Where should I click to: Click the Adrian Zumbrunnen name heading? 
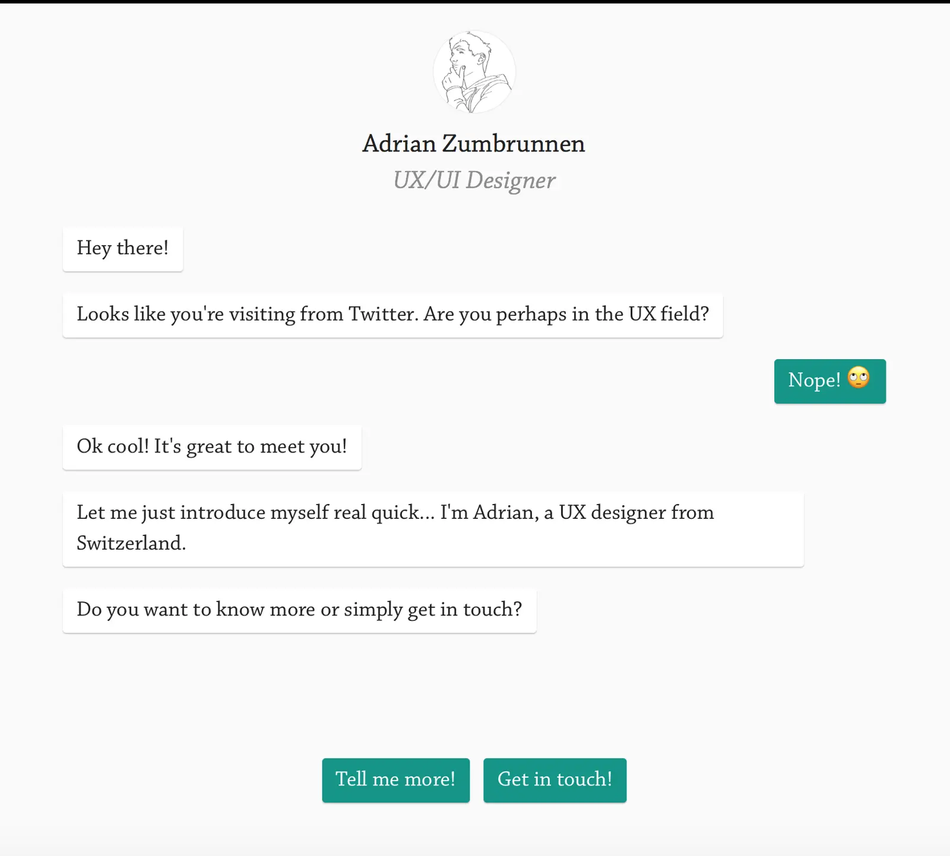point(473,144)
